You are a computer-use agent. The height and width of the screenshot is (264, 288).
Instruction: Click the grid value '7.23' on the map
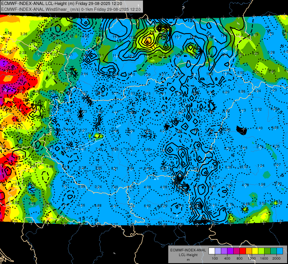(x=273, y=90)
